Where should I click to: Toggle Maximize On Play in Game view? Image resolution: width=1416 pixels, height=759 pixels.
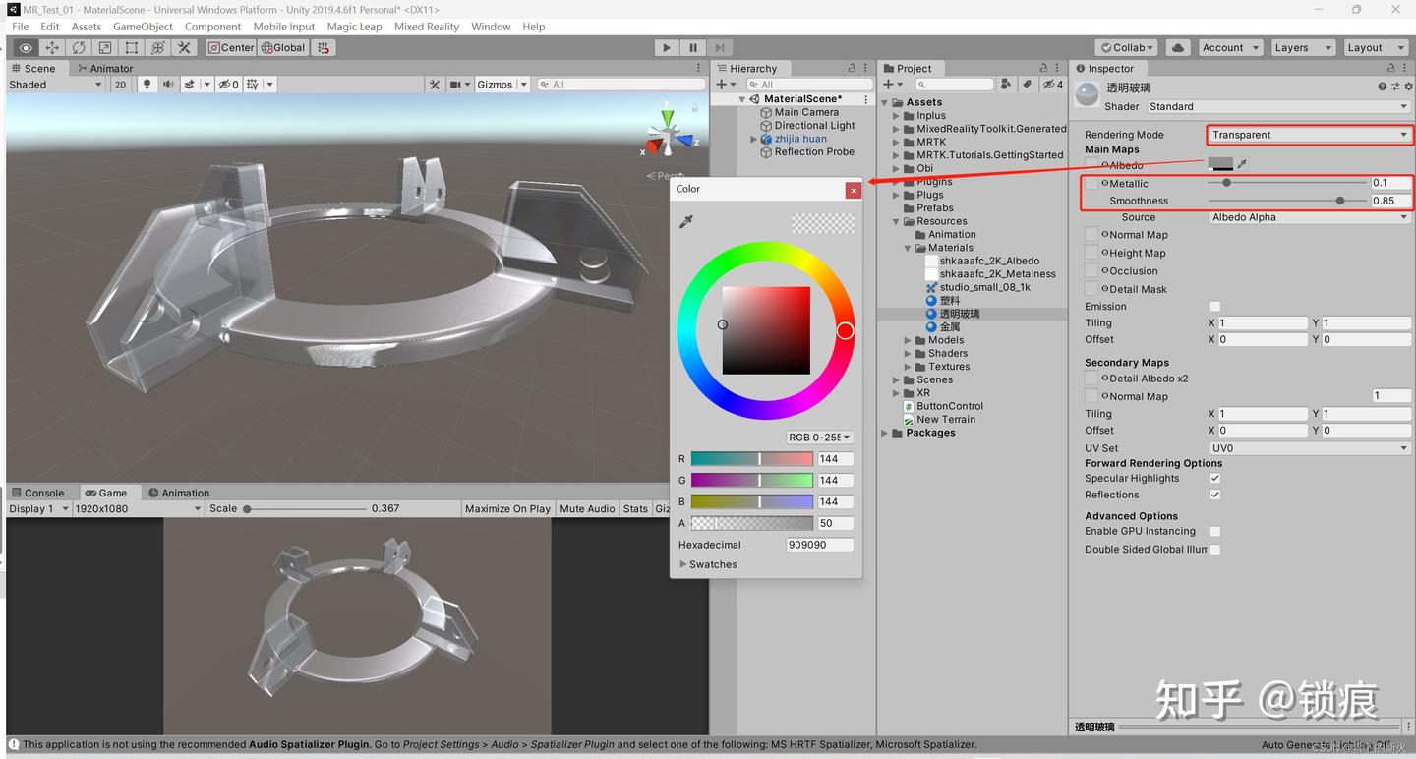pos(507,508)
